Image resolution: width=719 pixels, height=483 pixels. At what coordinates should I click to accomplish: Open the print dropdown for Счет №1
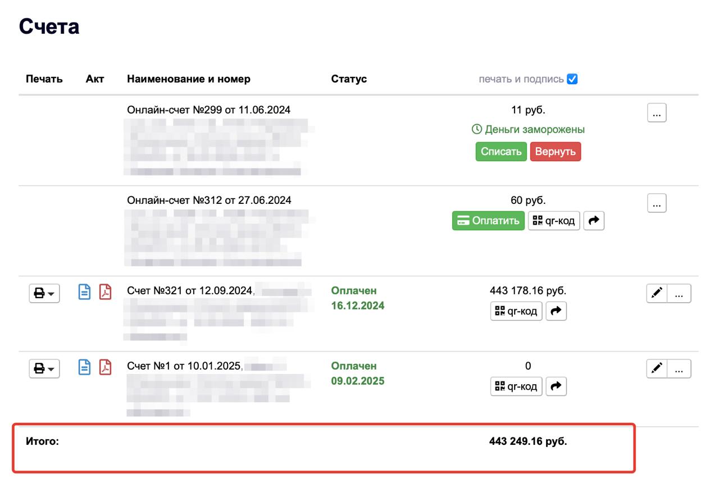[x=44, y=369]
